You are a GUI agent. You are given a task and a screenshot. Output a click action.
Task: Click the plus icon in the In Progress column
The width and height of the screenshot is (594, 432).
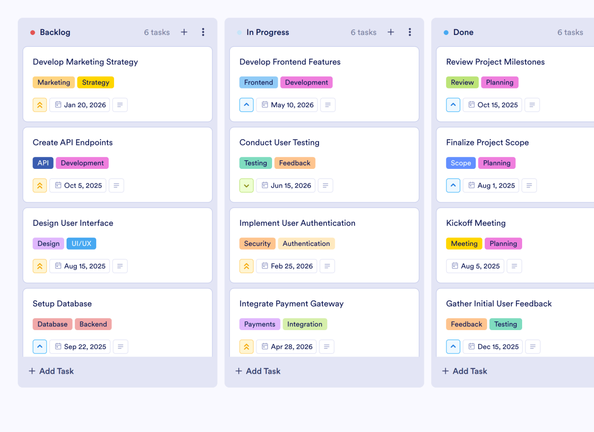click(x=391, y=32)
